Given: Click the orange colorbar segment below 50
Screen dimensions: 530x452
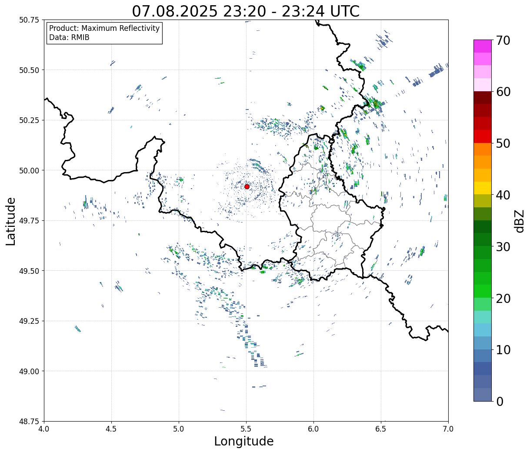Looking at the screenshot, I should tap(483, 149).
